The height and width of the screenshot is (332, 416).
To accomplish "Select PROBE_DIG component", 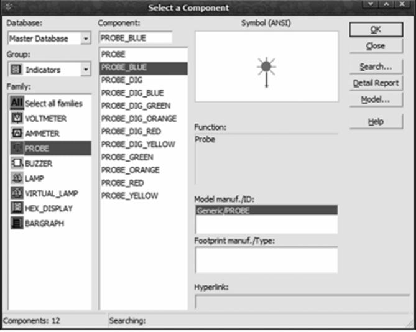I will click(x=144, y=80).
